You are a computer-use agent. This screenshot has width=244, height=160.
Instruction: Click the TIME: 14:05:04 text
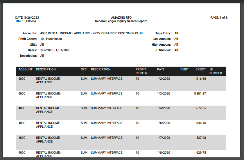(26, 21)
